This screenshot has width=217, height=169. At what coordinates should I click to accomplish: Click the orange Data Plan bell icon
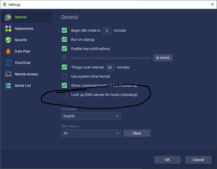click(8, 51)
